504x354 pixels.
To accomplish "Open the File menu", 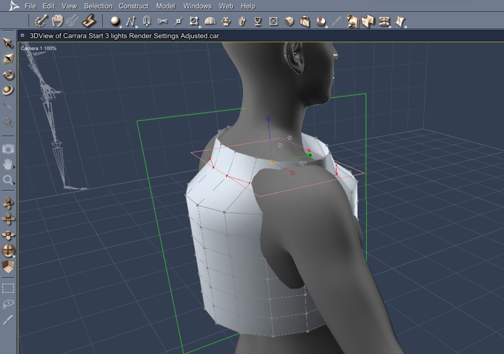I will (30, 6).
